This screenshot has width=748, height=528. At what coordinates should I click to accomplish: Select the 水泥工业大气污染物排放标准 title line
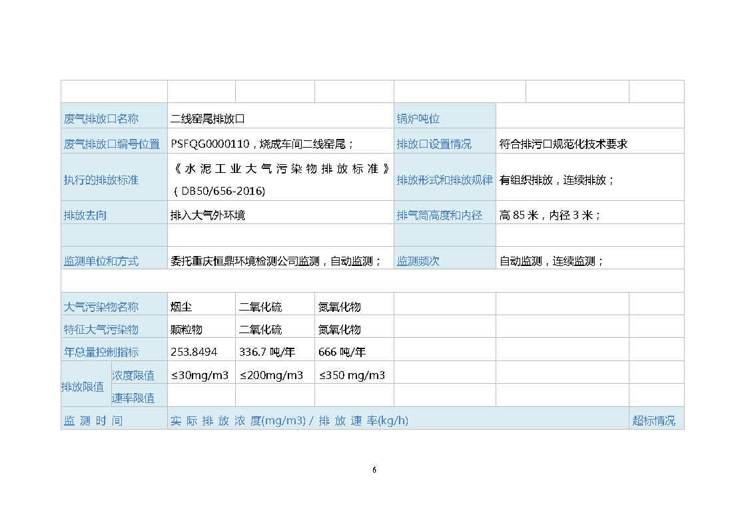click(x=282, y=168)
